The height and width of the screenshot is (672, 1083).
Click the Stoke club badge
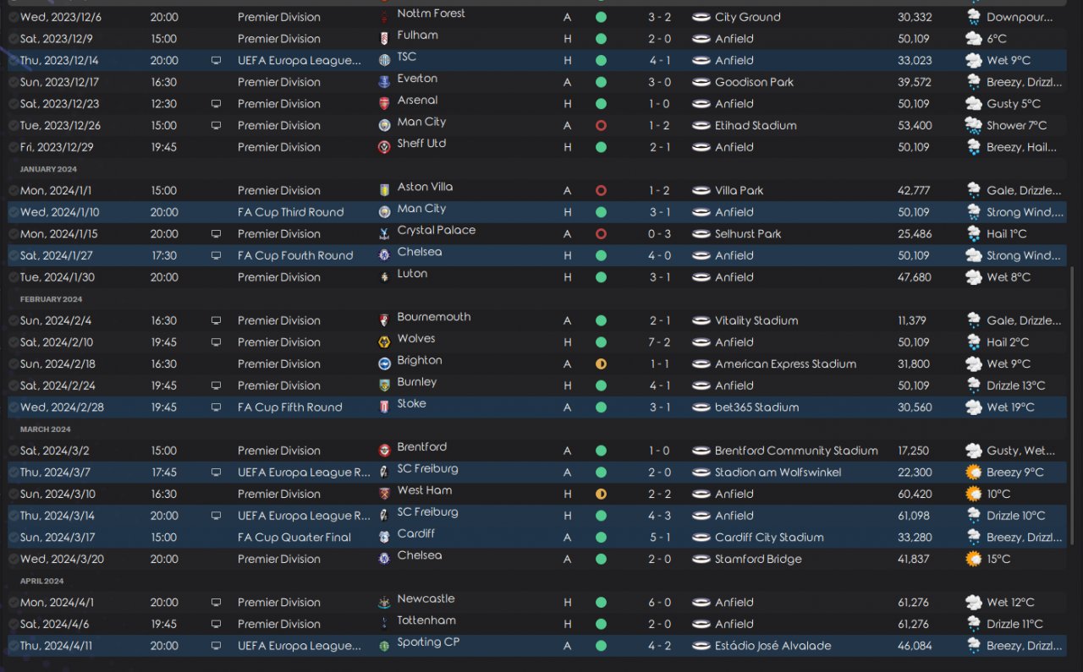point(385,407)
